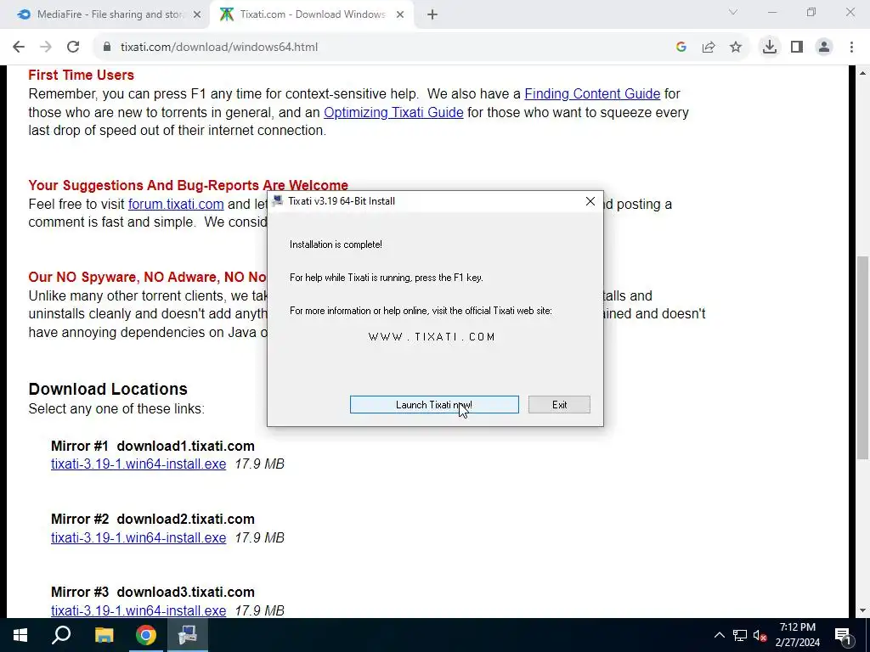The height and width of the screenshot is (652, 870).
Task: Open Optimizing Tixati Guide link
Action: [x=393, y=113]
